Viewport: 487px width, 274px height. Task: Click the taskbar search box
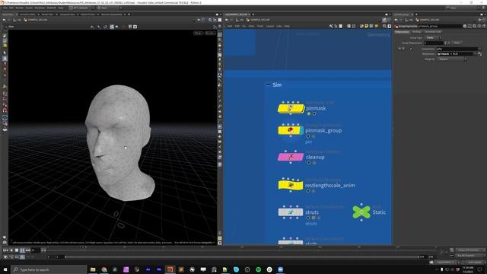(49, 269)
